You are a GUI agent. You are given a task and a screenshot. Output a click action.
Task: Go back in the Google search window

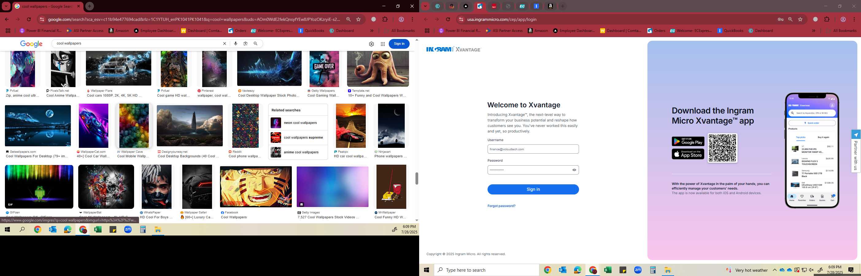(7, 19)
